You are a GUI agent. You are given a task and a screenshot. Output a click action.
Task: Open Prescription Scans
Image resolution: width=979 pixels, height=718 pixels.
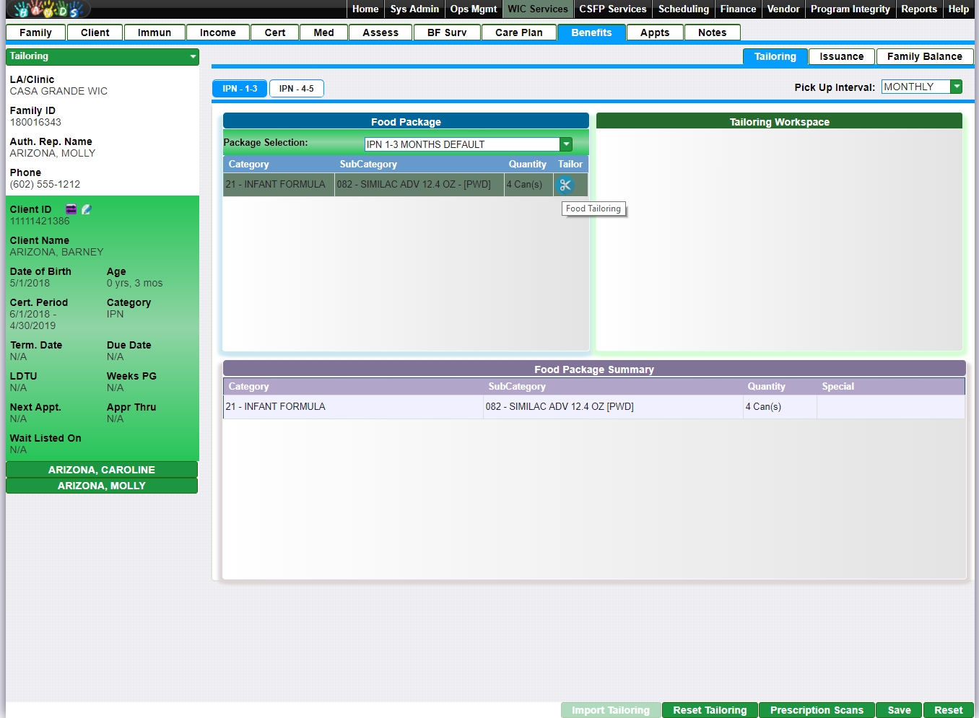816,710
